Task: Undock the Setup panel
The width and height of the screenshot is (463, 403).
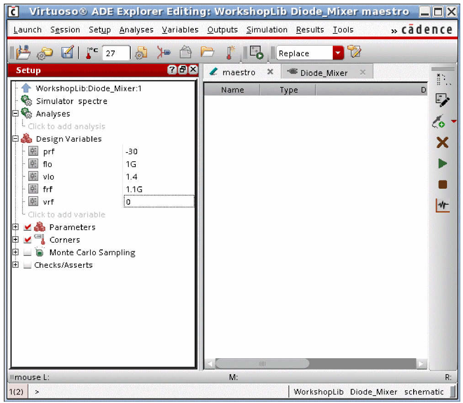Action: pyautogui.click(x=183, y=69)
